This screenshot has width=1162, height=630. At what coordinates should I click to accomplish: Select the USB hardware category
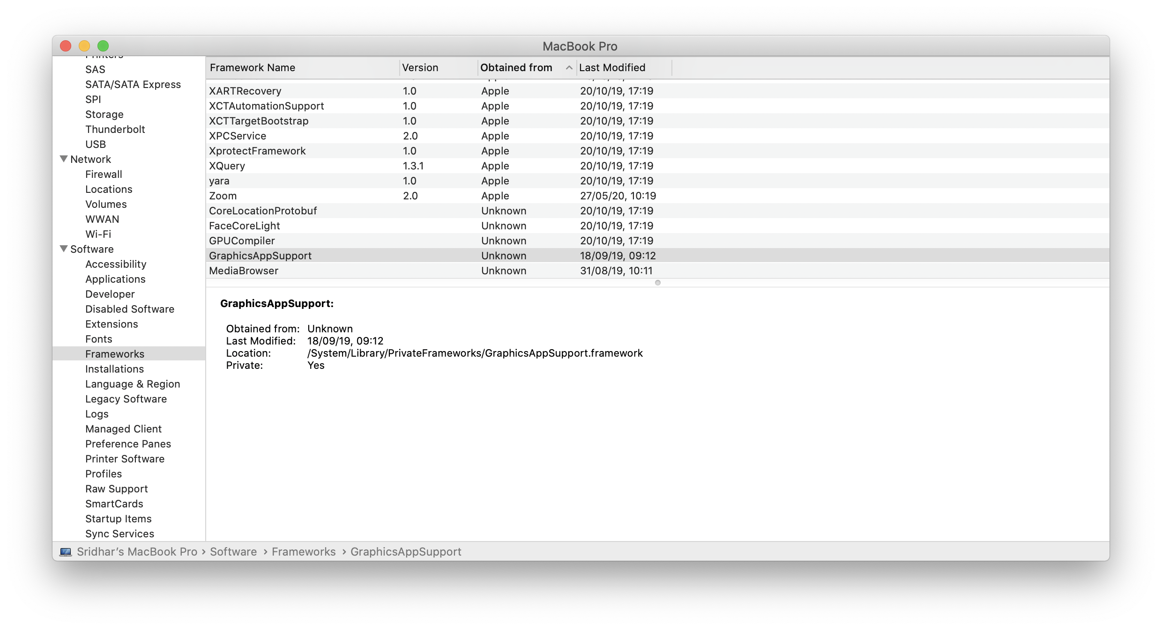click(96, 144)
